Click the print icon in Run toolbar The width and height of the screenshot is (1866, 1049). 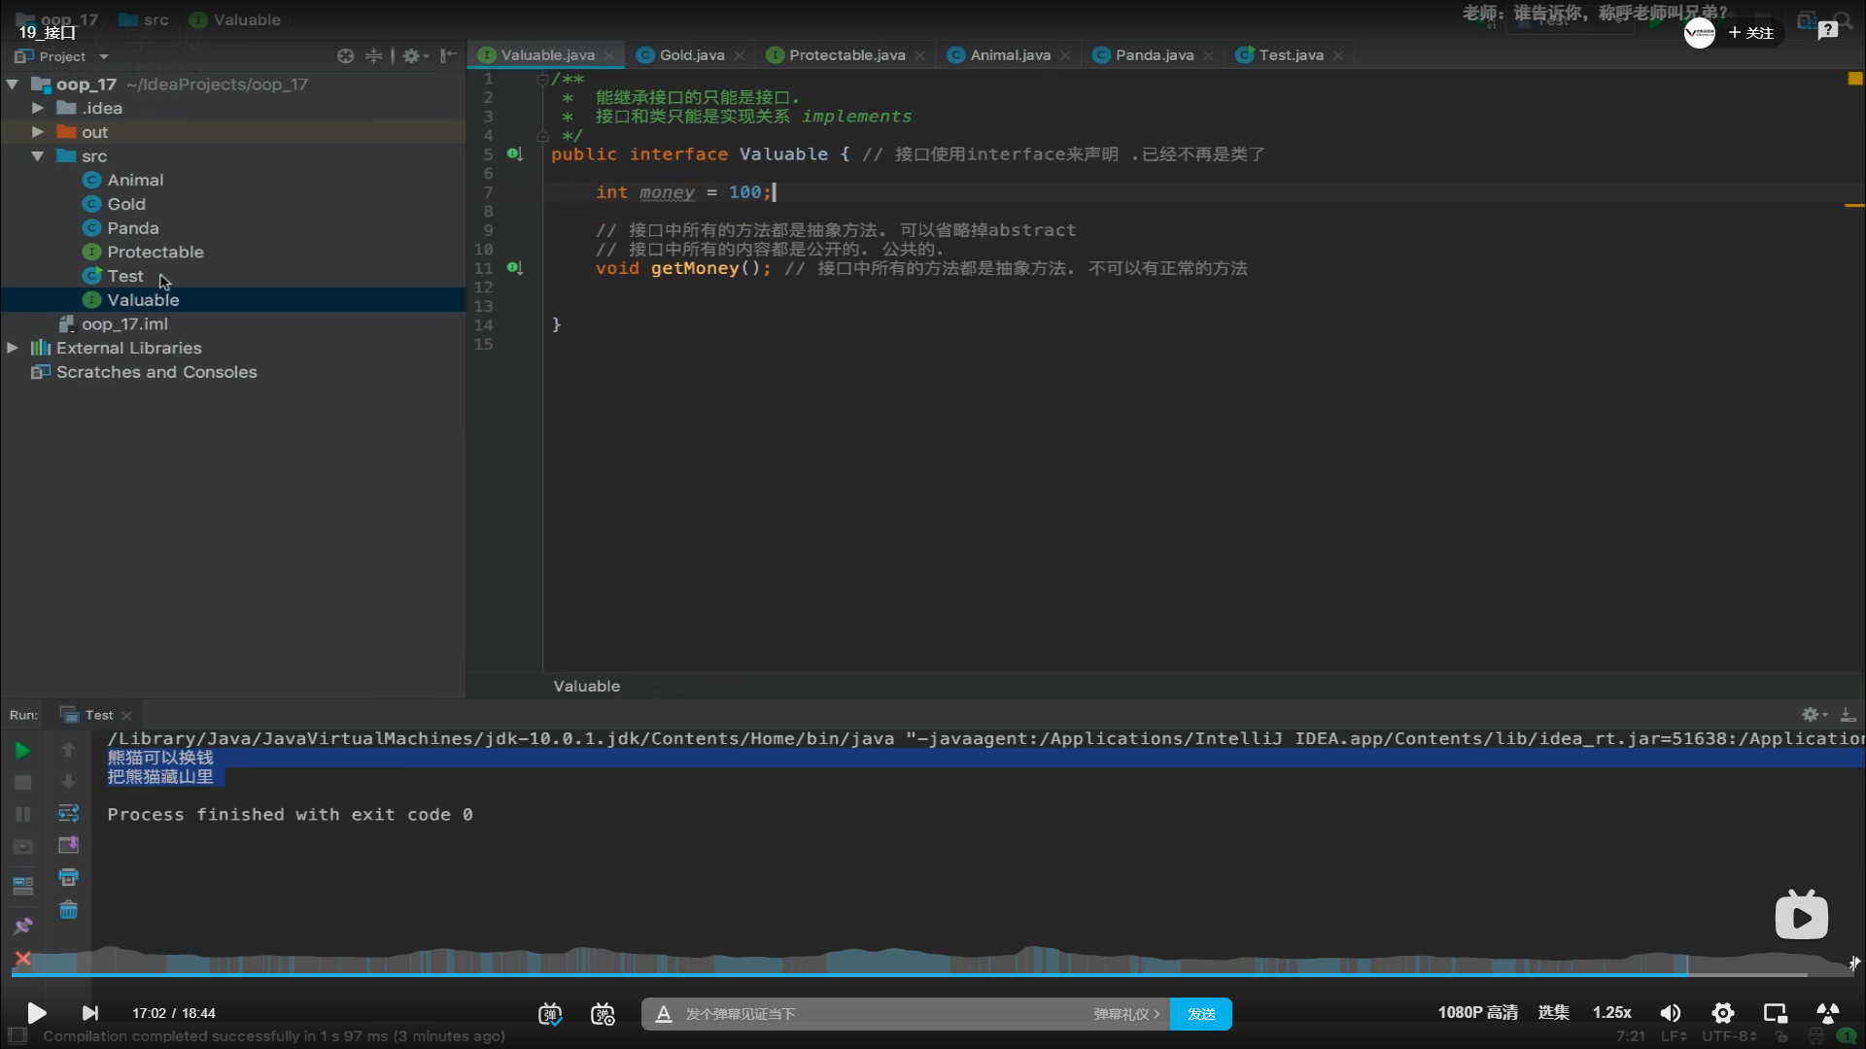68,878
